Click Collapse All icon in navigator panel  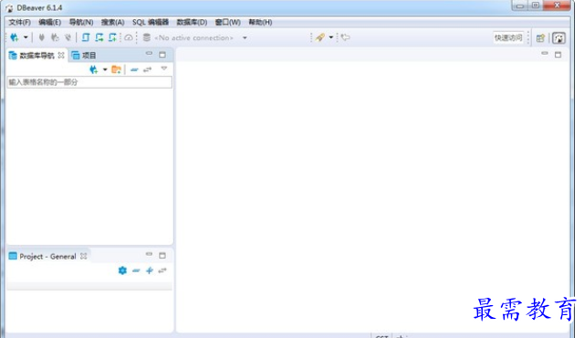[134, 69]
